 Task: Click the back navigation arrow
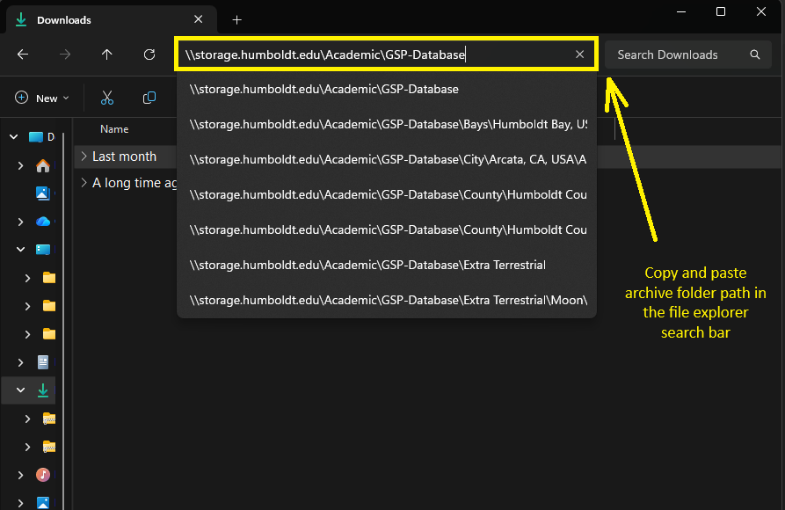click(22, 55)
